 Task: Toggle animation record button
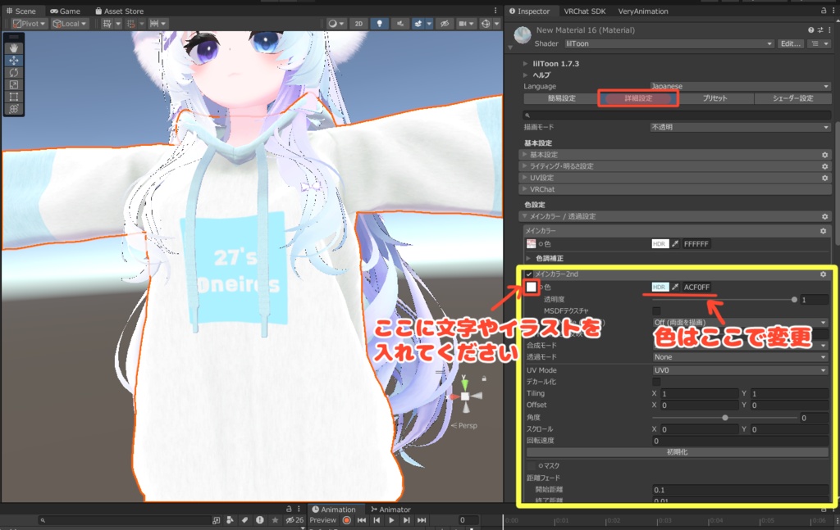347,520
